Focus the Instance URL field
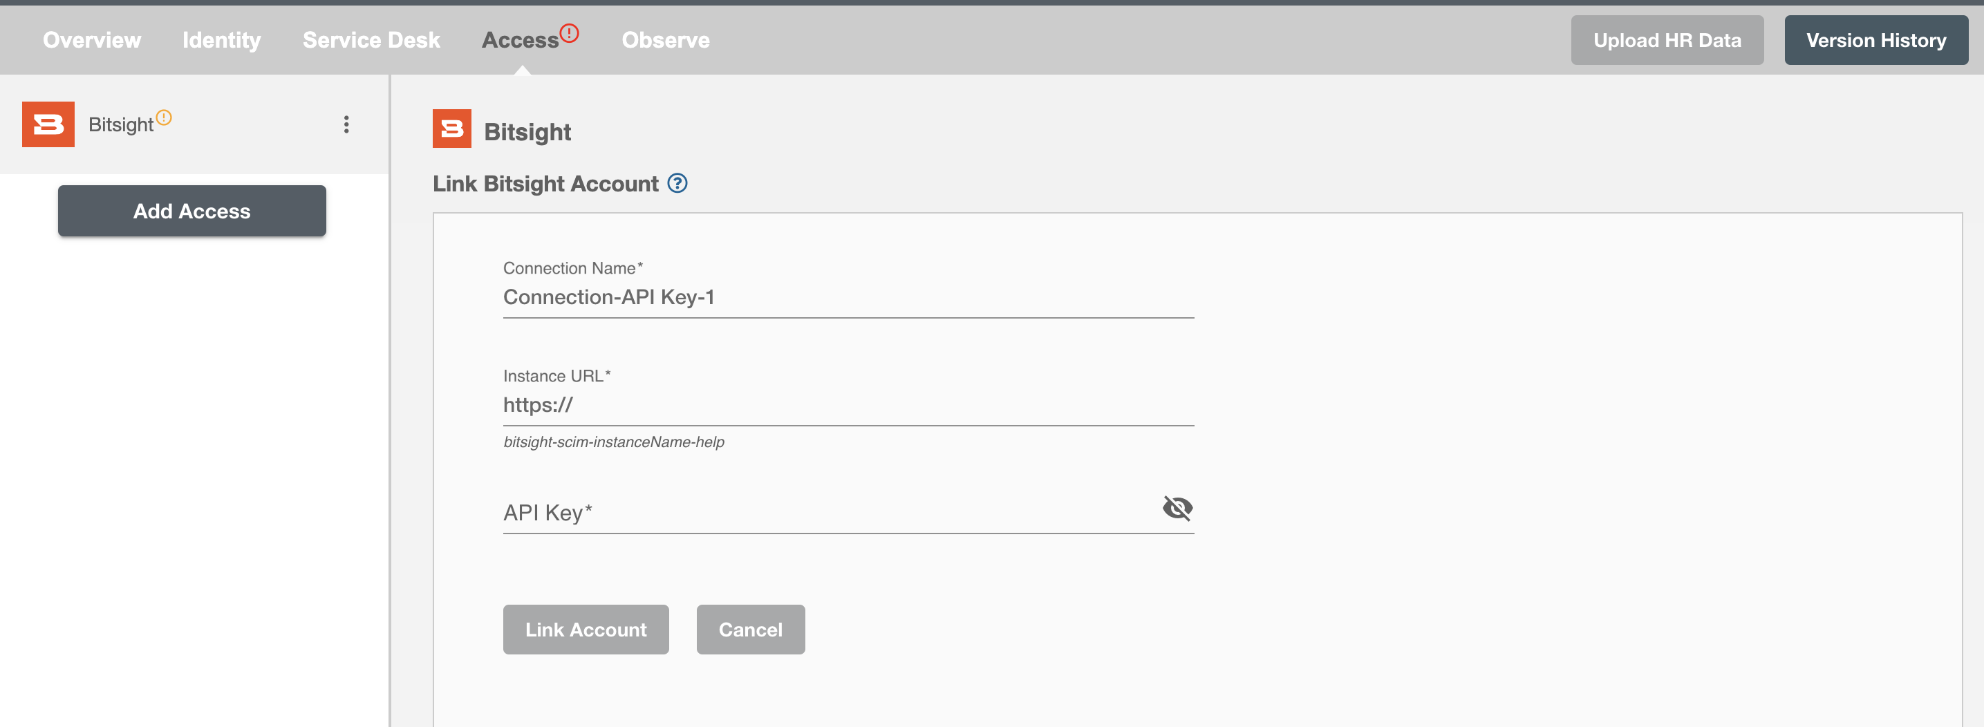 848,405
